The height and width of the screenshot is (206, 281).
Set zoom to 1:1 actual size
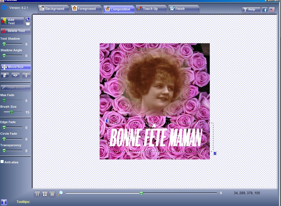point(37,194)
